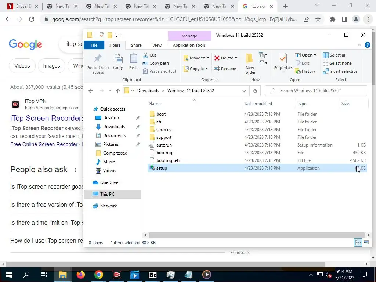
Task: Click Select all in ribbon
Action: (x=335, y=55)
